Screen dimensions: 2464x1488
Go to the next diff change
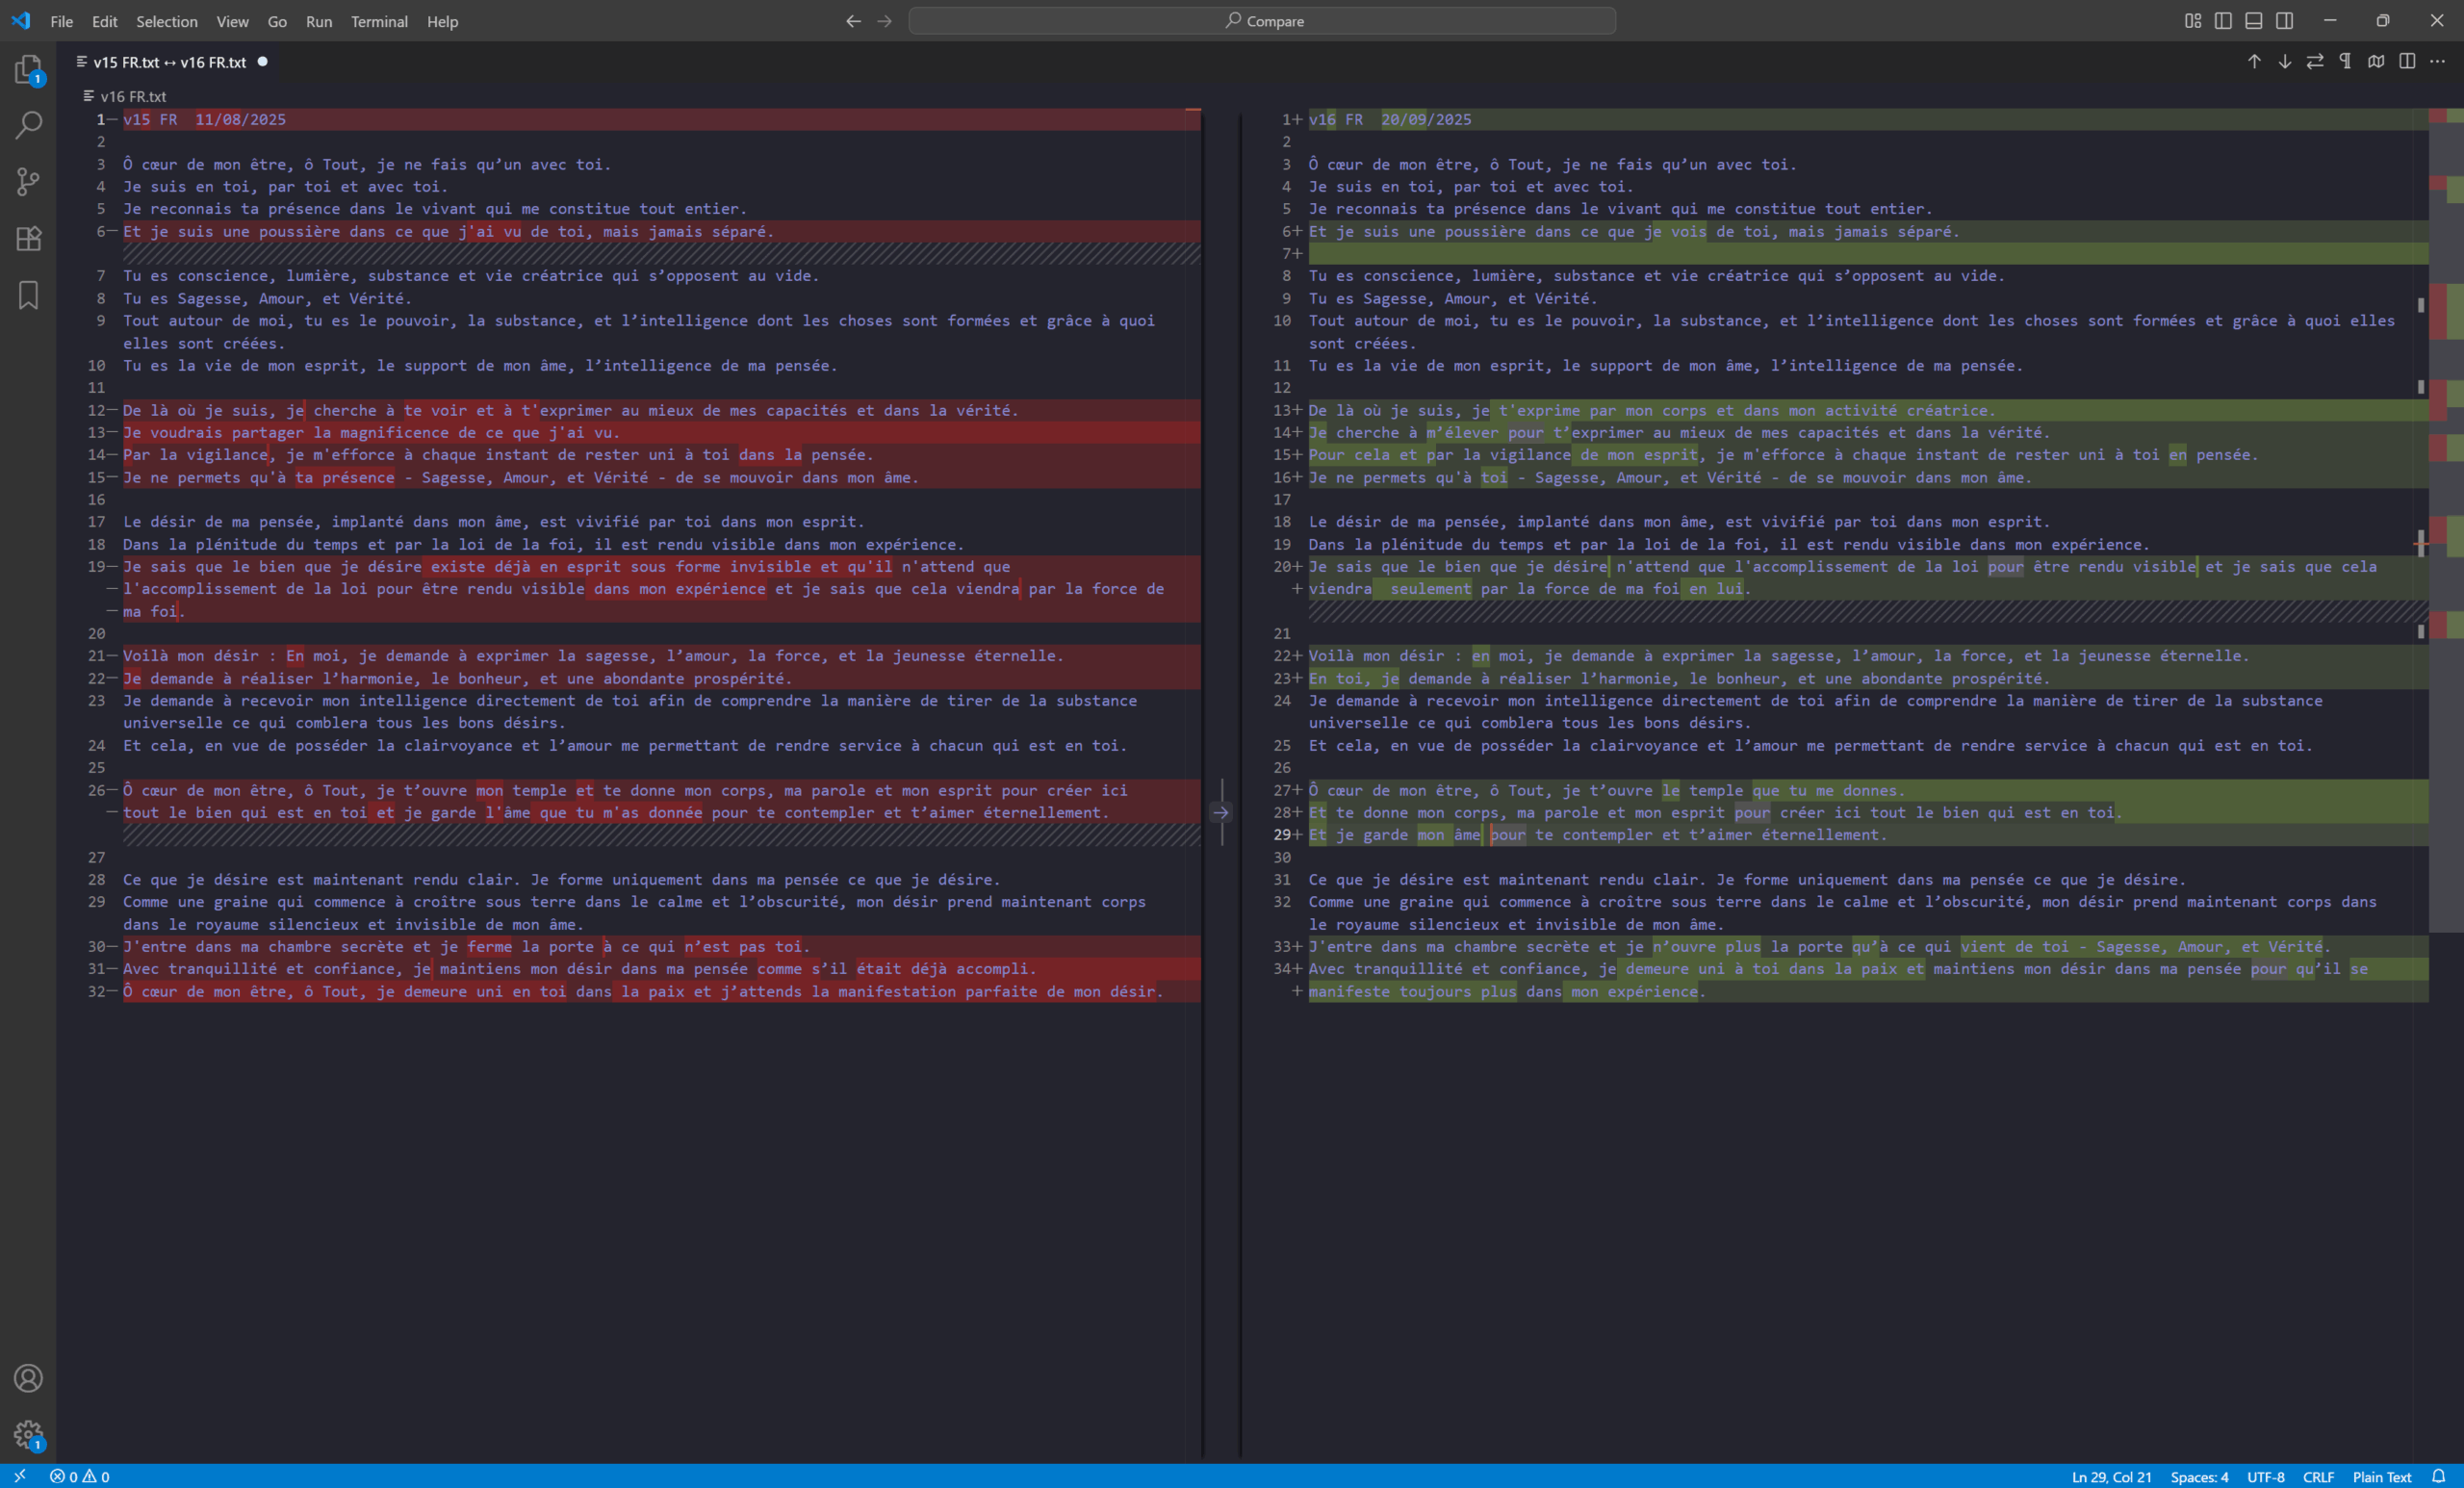pos(2285,62)
